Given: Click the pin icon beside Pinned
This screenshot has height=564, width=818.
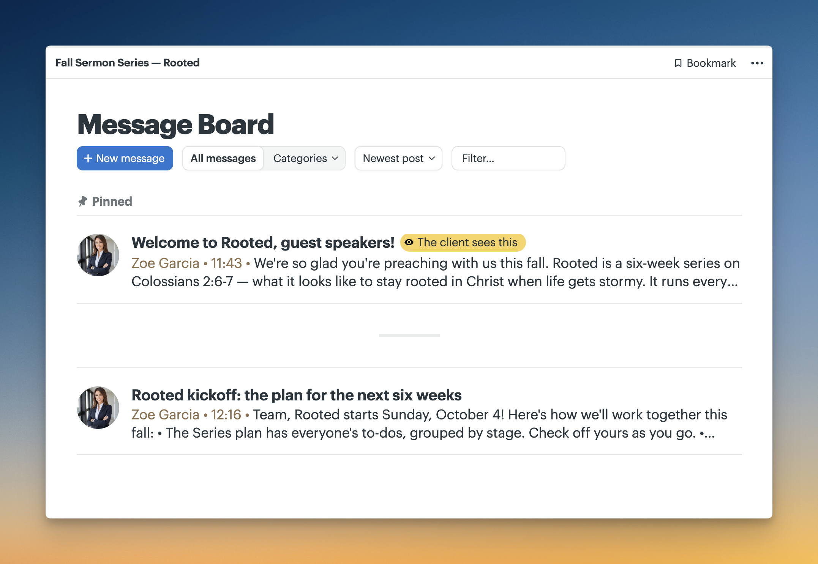Looking at the screenshot, I should [x=83, y=201].
